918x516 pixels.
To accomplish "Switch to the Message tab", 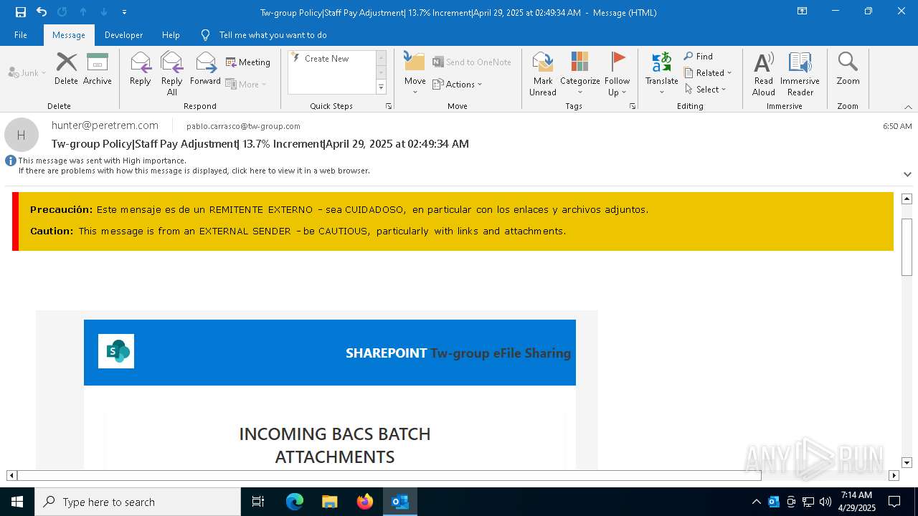I will point(69,34).
